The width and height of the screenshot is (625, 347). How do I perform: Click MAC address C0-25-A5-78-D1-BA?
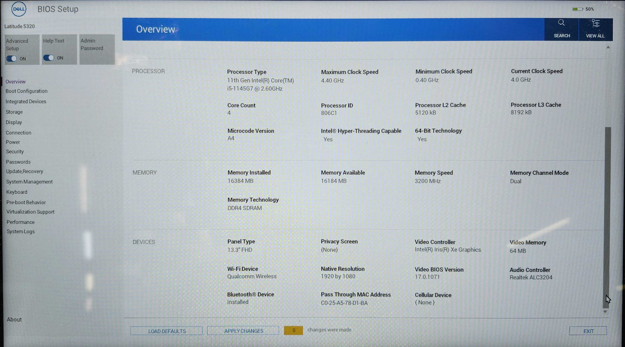pyautogui.click(x=344, y=303)
